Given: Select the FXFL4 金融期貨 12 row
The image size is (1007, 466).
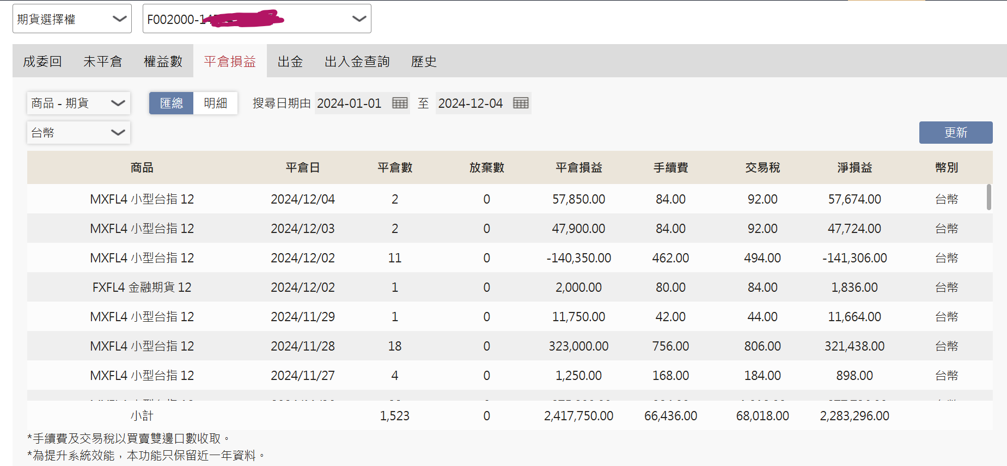Looking at the screenshot, I should (510, 287).
